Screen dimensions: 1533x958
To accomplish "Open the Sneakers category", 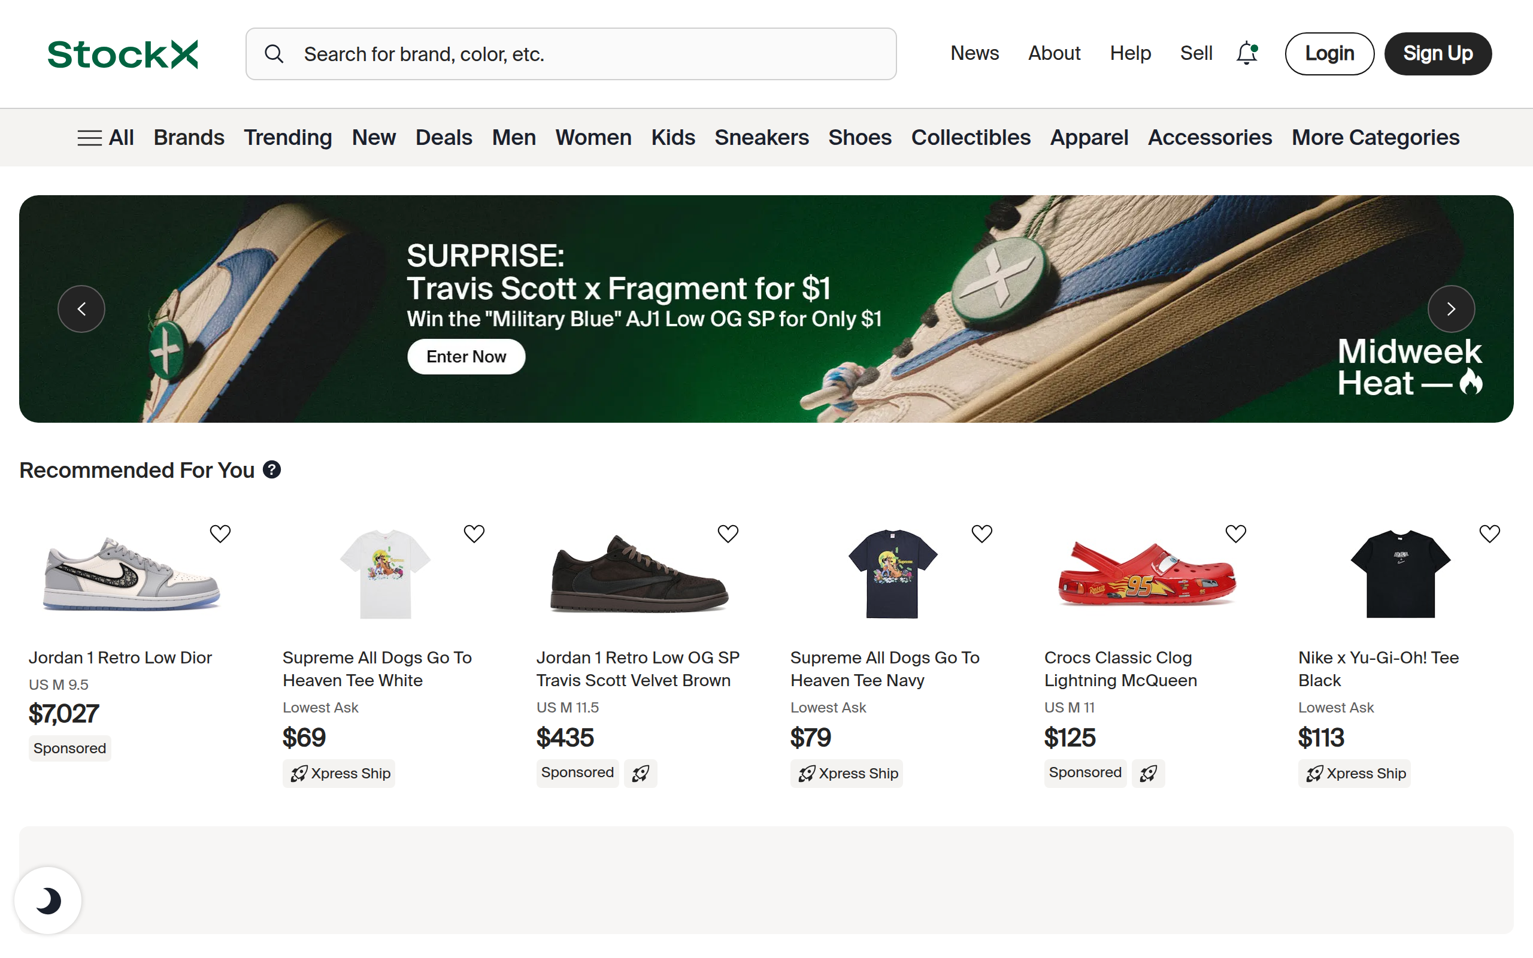I will coord(762,138).
